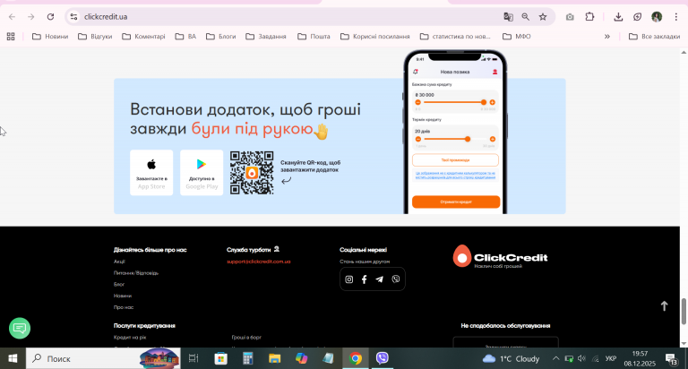The width and height of the screenshot is (688, 369).
Task: Click the orange Отримати кредит phone button
Action: [456, 202]
